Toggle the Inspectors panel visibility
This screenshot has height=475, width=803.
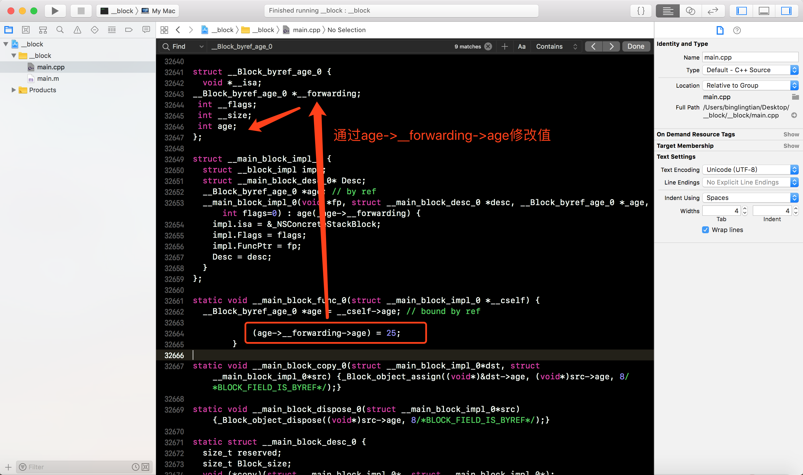point(786,11)
